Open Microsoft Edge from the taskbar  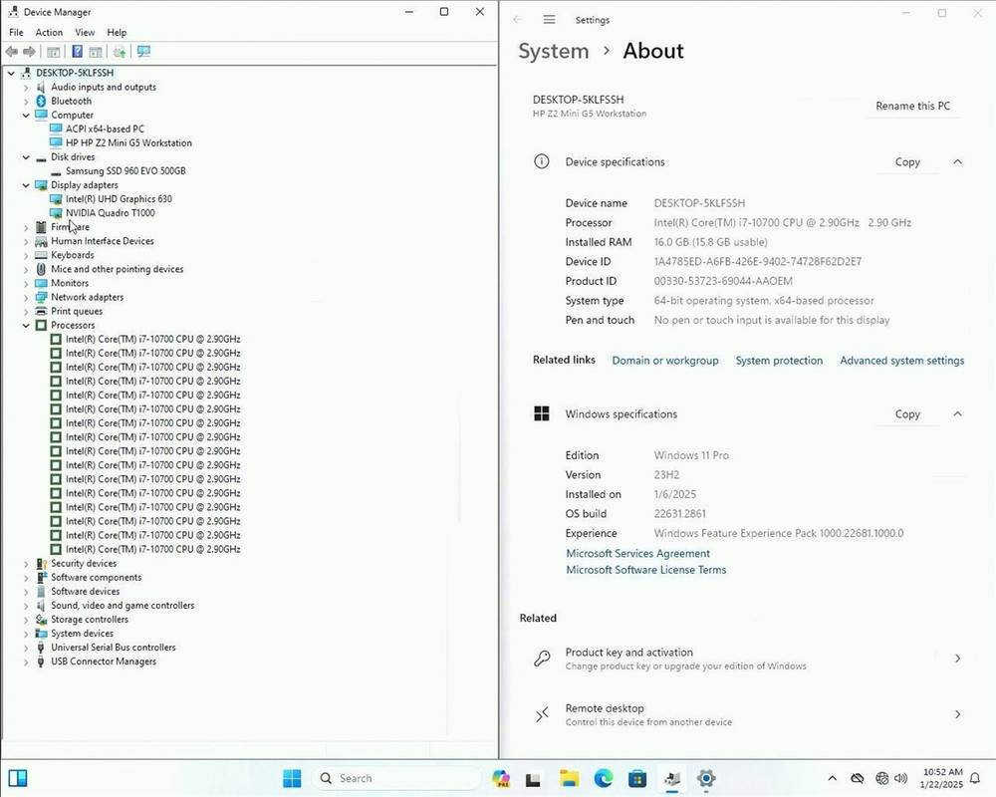[604, 778]
